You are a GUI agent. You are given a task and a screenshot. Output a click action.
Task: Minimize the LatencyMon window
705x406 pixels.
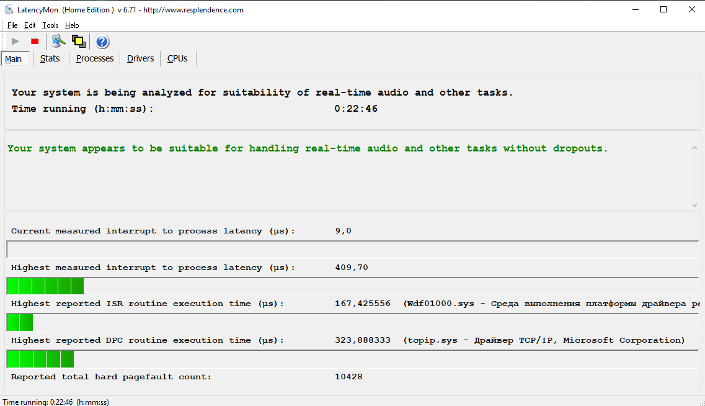[636, 9]
